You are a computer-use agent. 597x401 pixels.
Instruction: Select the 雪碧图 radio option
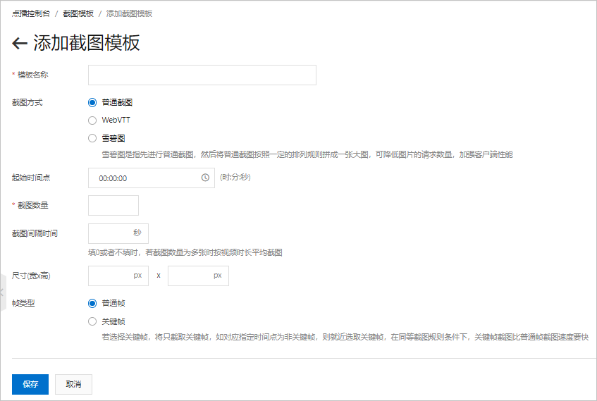tap(92, 138)
